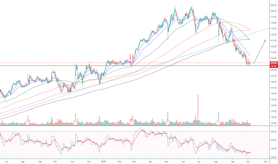Click the 72.50 price axis label
The image size is (278, 164).
[274, 29]
